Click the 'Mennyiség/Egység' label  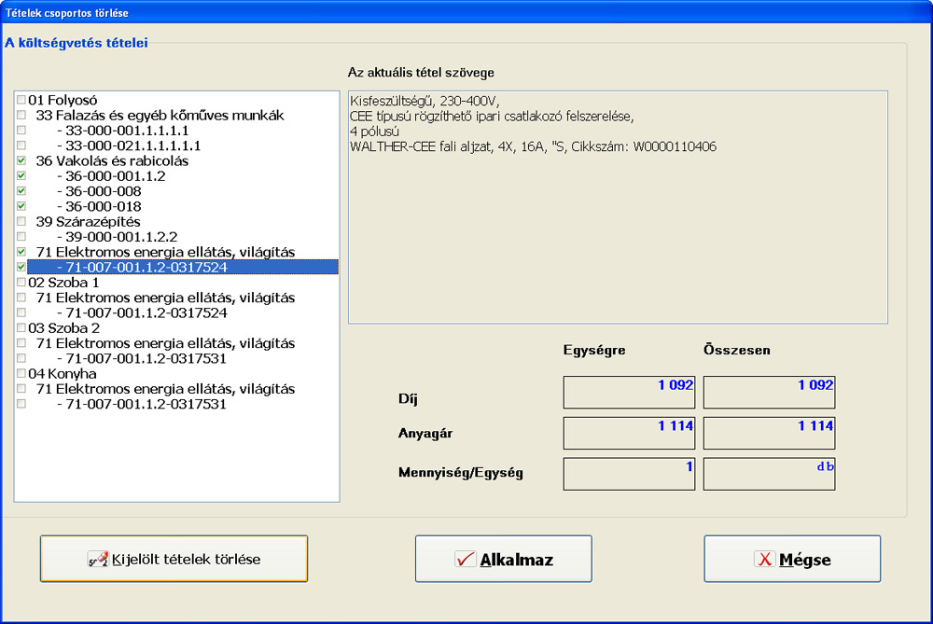[461, 473]
